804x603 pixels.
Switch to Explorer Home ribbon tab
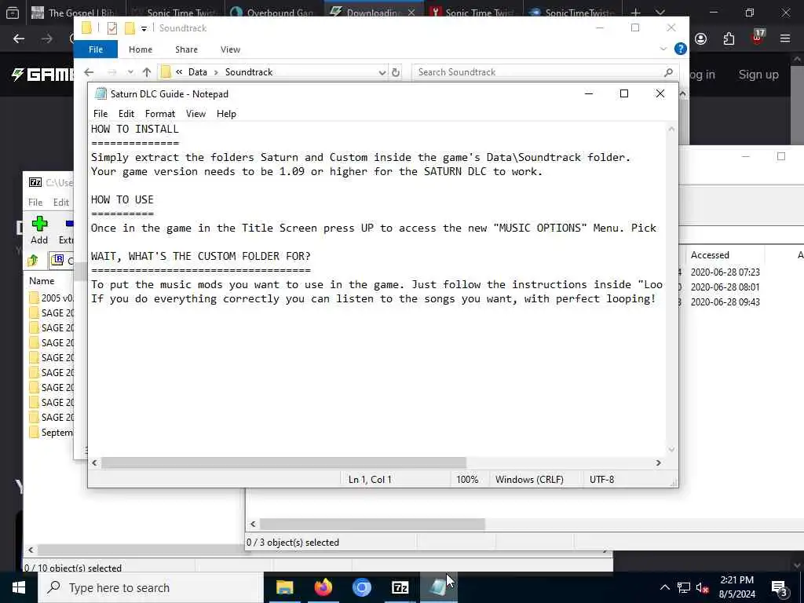pyautogui.click(x=141, y=49)
